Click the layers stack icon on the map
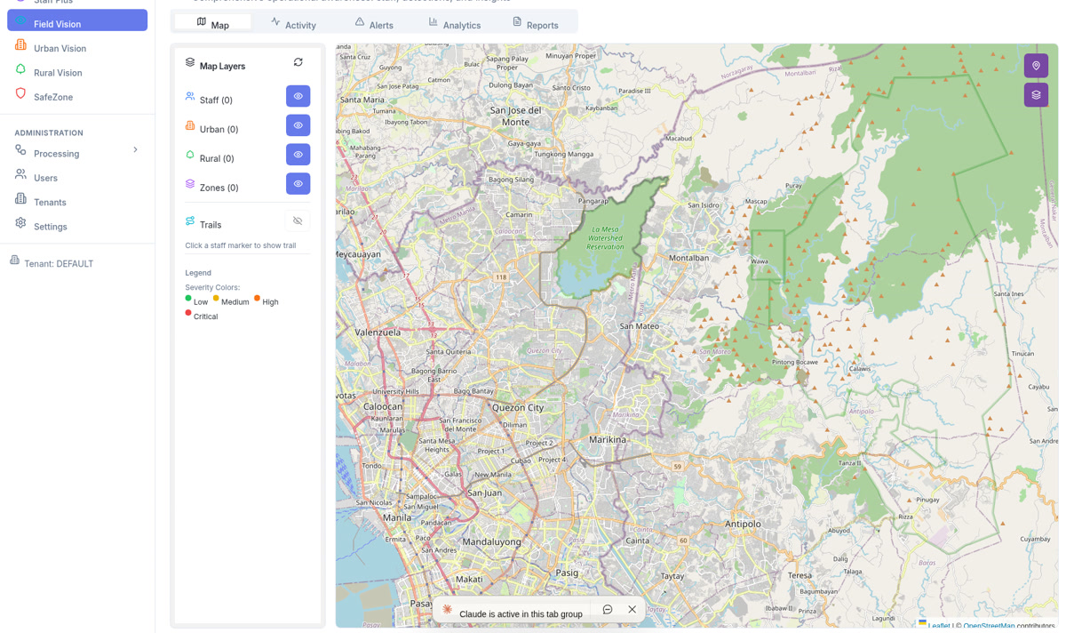Viewport: 1066px width, 633px height. [x=1036, y=94]
